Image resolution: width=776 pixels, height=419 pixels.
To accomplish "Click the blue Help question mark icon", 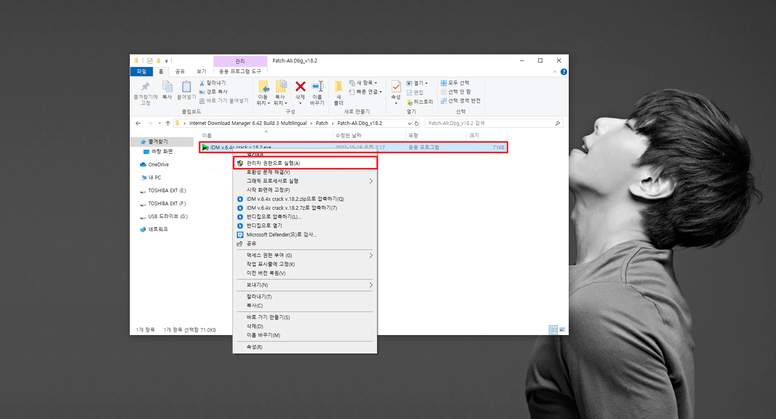I will point(563,72).
